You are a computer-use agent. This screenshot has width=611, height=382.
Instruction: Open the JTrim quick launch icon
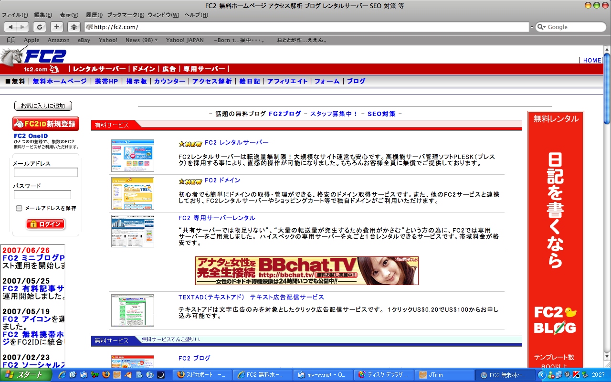point(117,375)
